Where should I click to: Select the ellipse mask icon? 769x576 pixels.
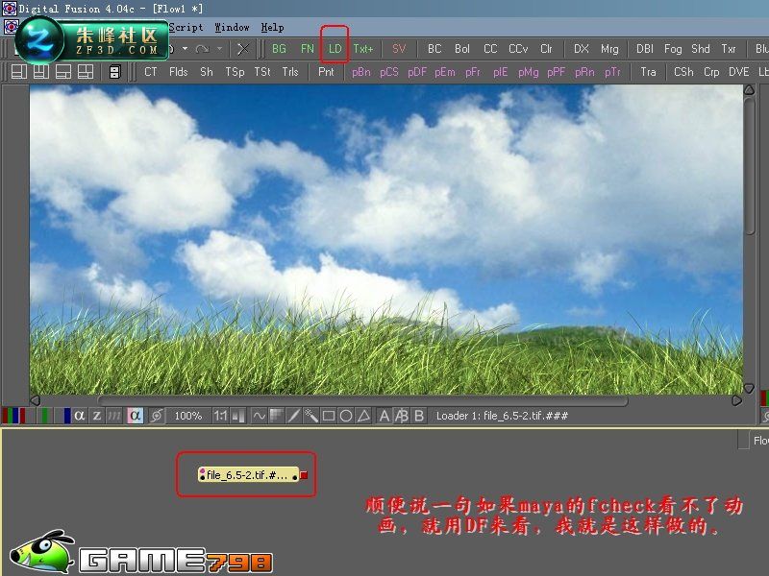pyautogui.click(x=346, y=416)
